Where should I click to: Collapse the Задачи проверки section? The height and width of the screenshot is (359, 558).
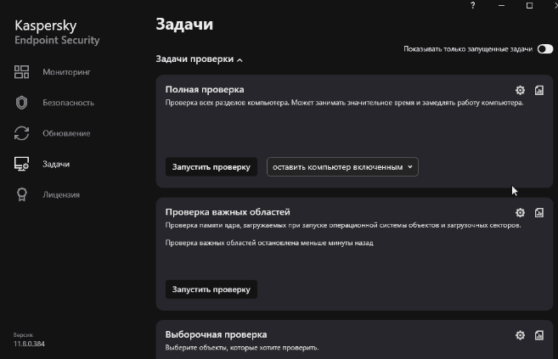(200, 59)
